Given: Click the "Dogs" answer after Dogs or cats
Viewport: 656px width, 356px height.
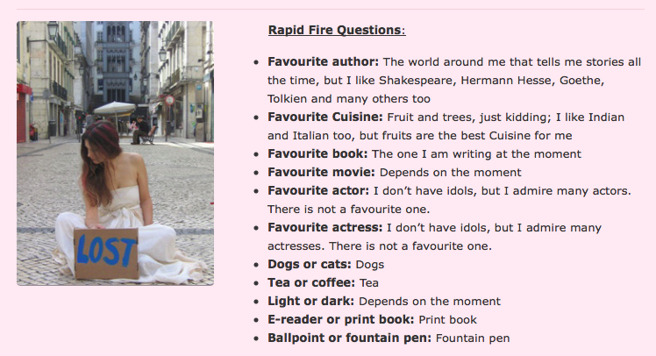Looking at the screenshot, I should 369,264.
